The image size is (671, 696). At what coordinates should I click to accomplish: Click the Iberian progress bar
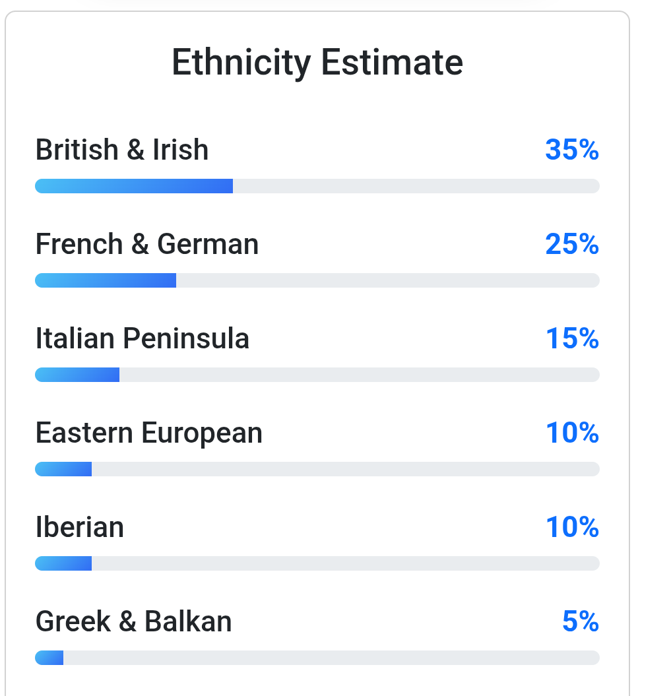[317, 563]
